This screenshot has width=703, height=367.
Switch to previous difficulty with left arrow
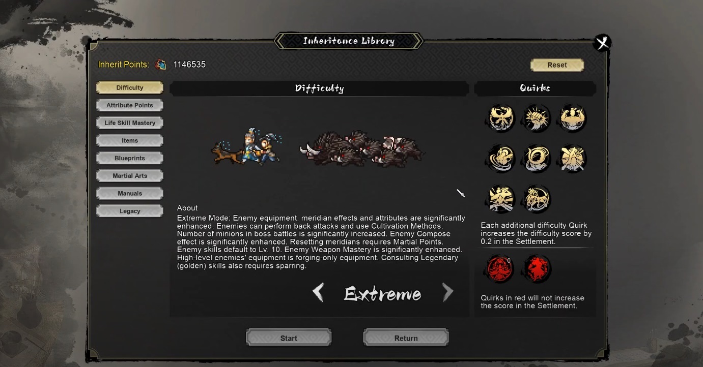318,292
